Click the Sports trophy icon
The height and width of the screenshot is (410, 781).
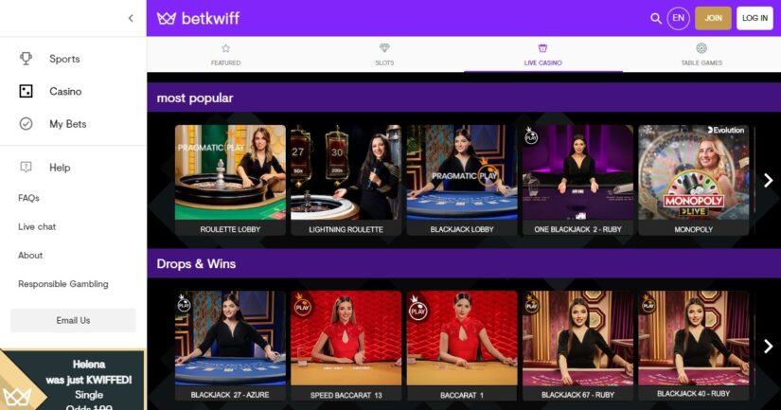tap(26, 59)
